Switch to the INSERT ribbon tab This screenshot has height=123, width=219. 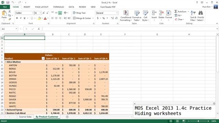(27, 7)
